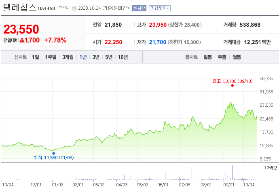Click the 선차트 label

21,57
